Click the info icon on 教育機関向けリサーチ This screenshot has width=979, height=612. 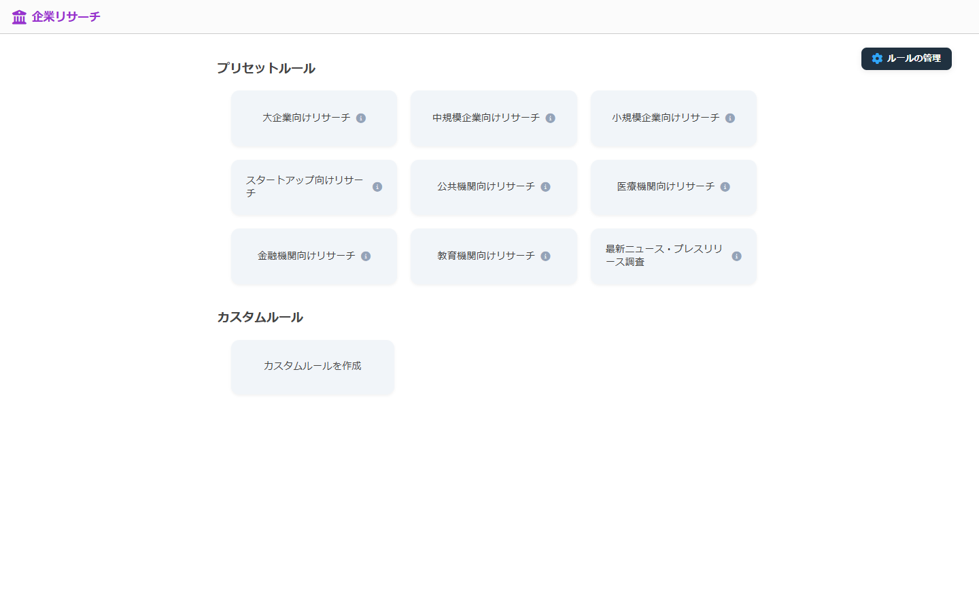(x=545, y=256)
